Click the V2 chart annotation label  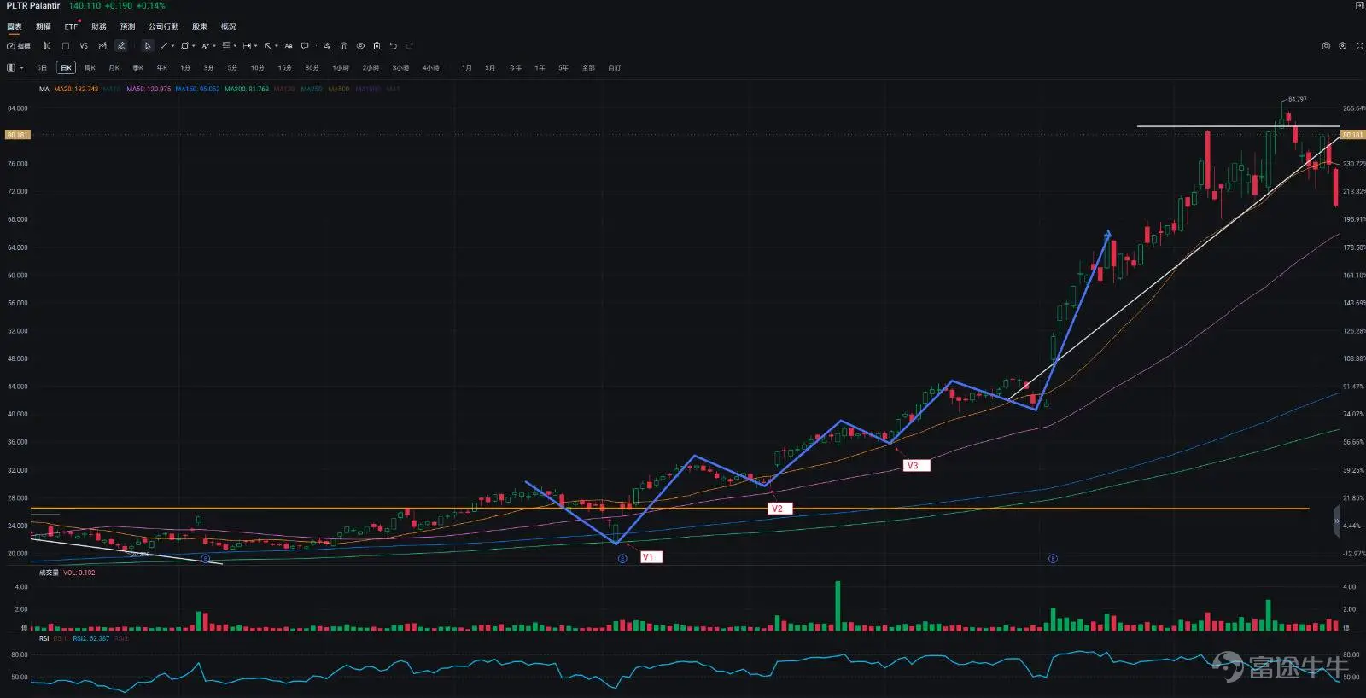(777, 509)
